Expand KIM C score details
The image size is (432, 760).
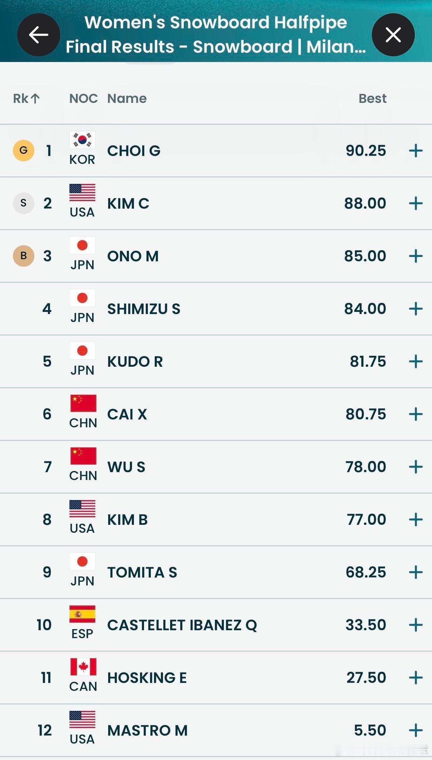tap(416, 203)
